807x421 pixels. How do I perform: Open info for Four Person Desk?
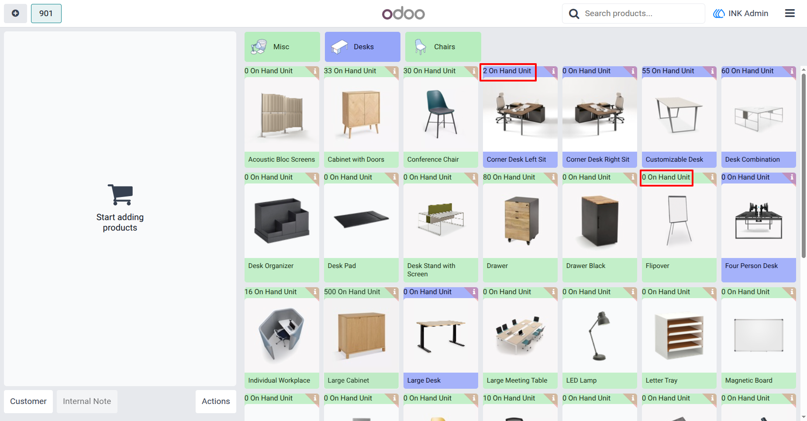click(x=792, y=177)
